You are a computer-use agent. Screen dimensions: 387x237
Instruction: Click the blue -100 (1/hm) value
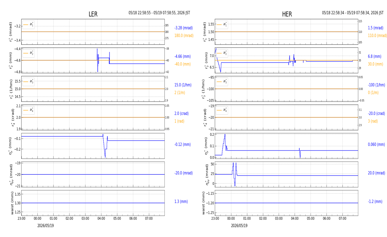point(377,85)
